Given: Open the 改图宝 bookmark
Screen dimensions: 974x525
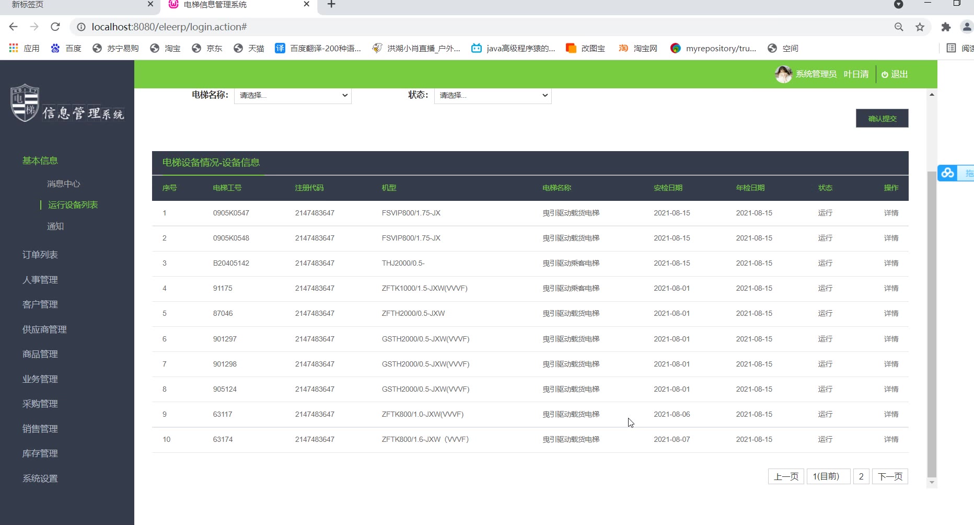Looking at the screenshot, I should point(586,48).
